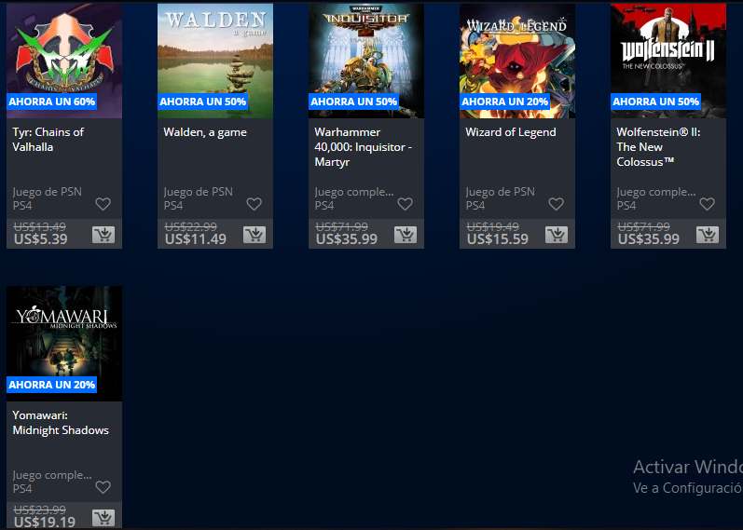Click the Walden, a game title text

[x=205, y=132]
